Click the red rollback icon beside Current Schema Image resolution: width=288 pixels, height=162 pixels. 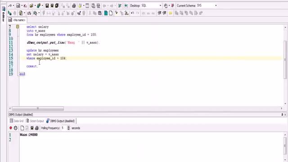(x=172, y=6)
